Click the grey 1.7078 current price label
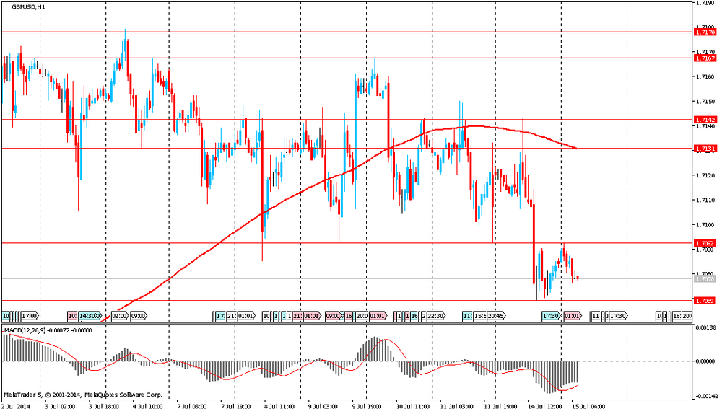 pos(705,278)
